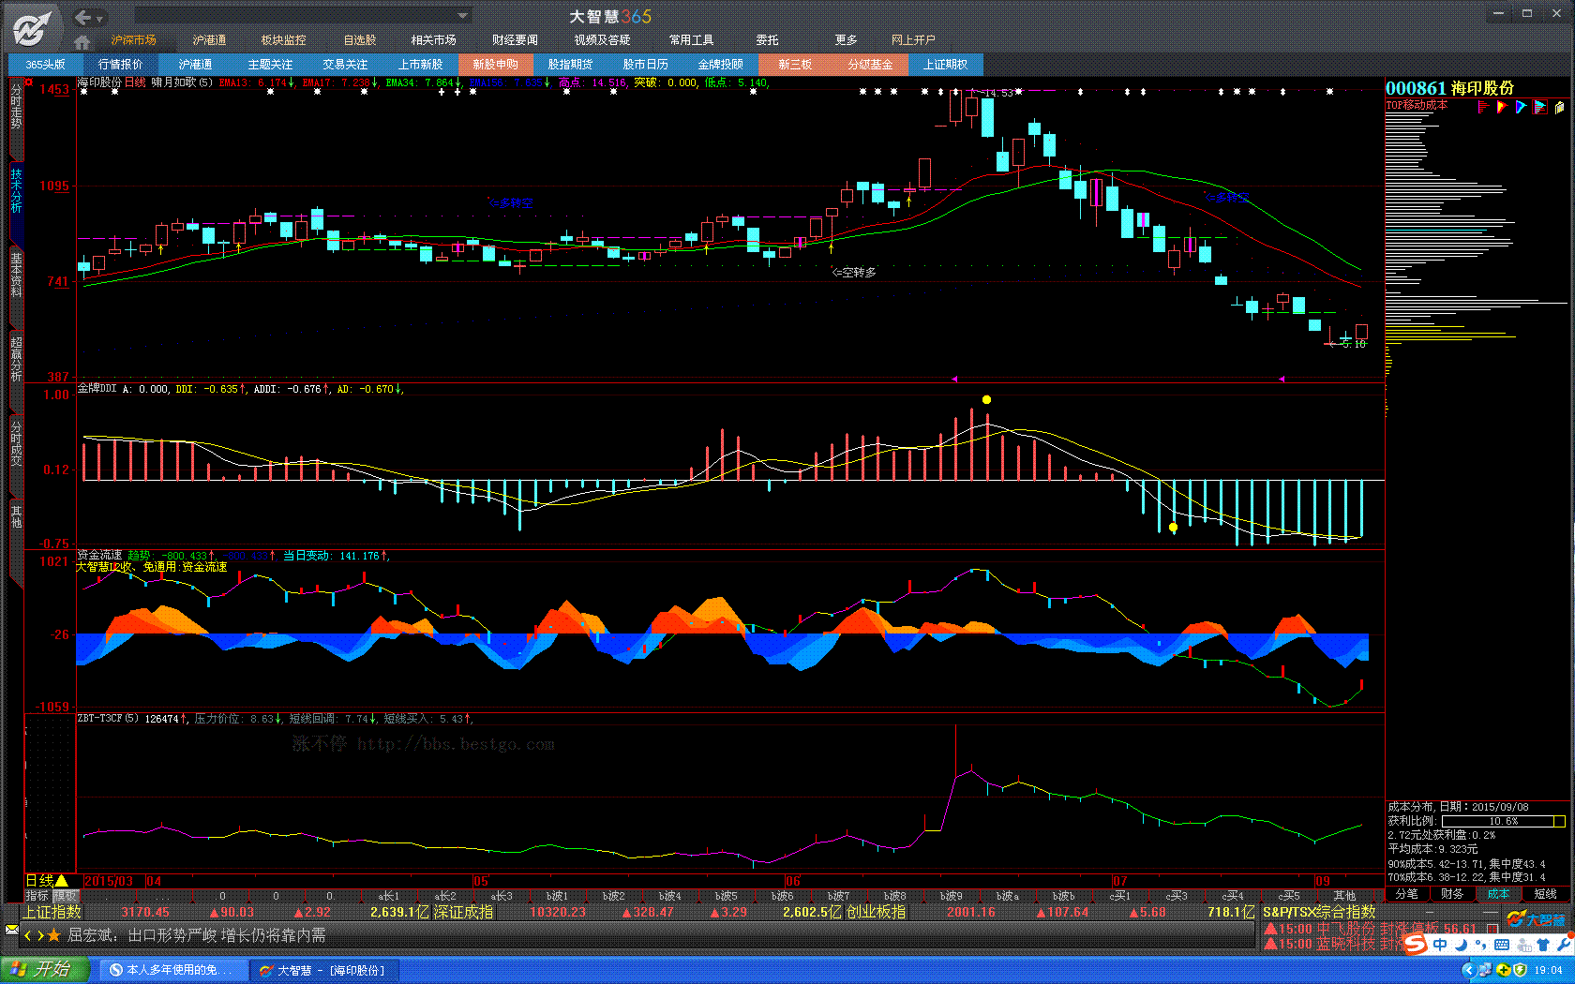
Task: Open the 财经要闻 menu
Action: [x=515, y=40]
